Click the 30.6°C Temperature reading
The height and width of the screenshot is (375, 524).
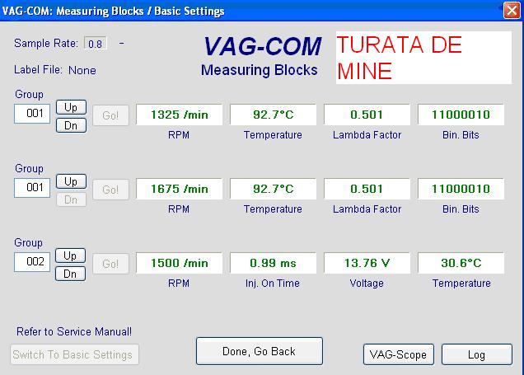click(461, 263)
